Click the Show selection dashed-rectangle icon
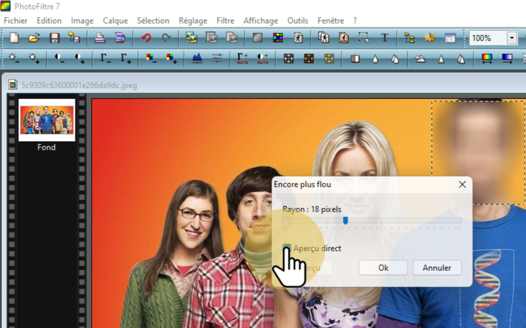This screenshot has height=328, width=526. click(364, 38)
